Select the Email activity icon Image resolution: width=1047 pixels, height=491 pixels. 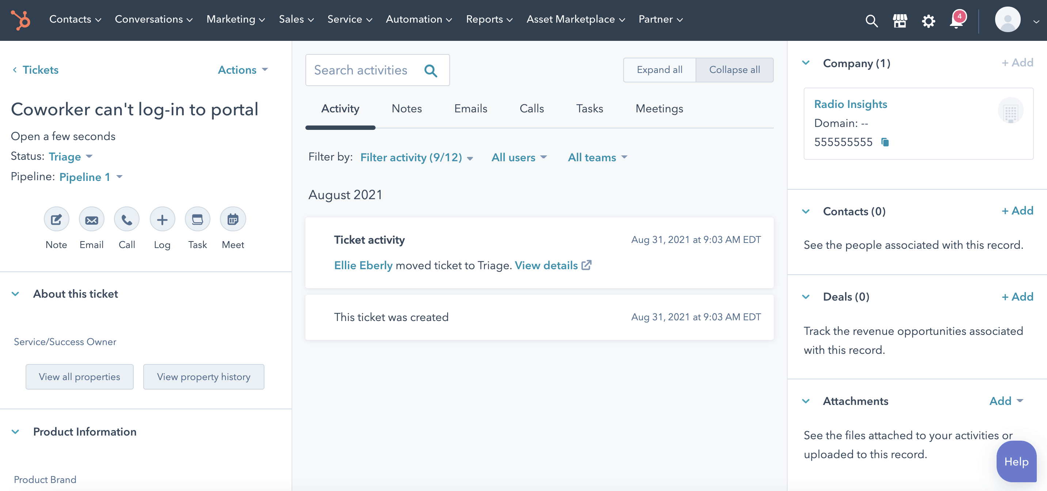[91, 219]
